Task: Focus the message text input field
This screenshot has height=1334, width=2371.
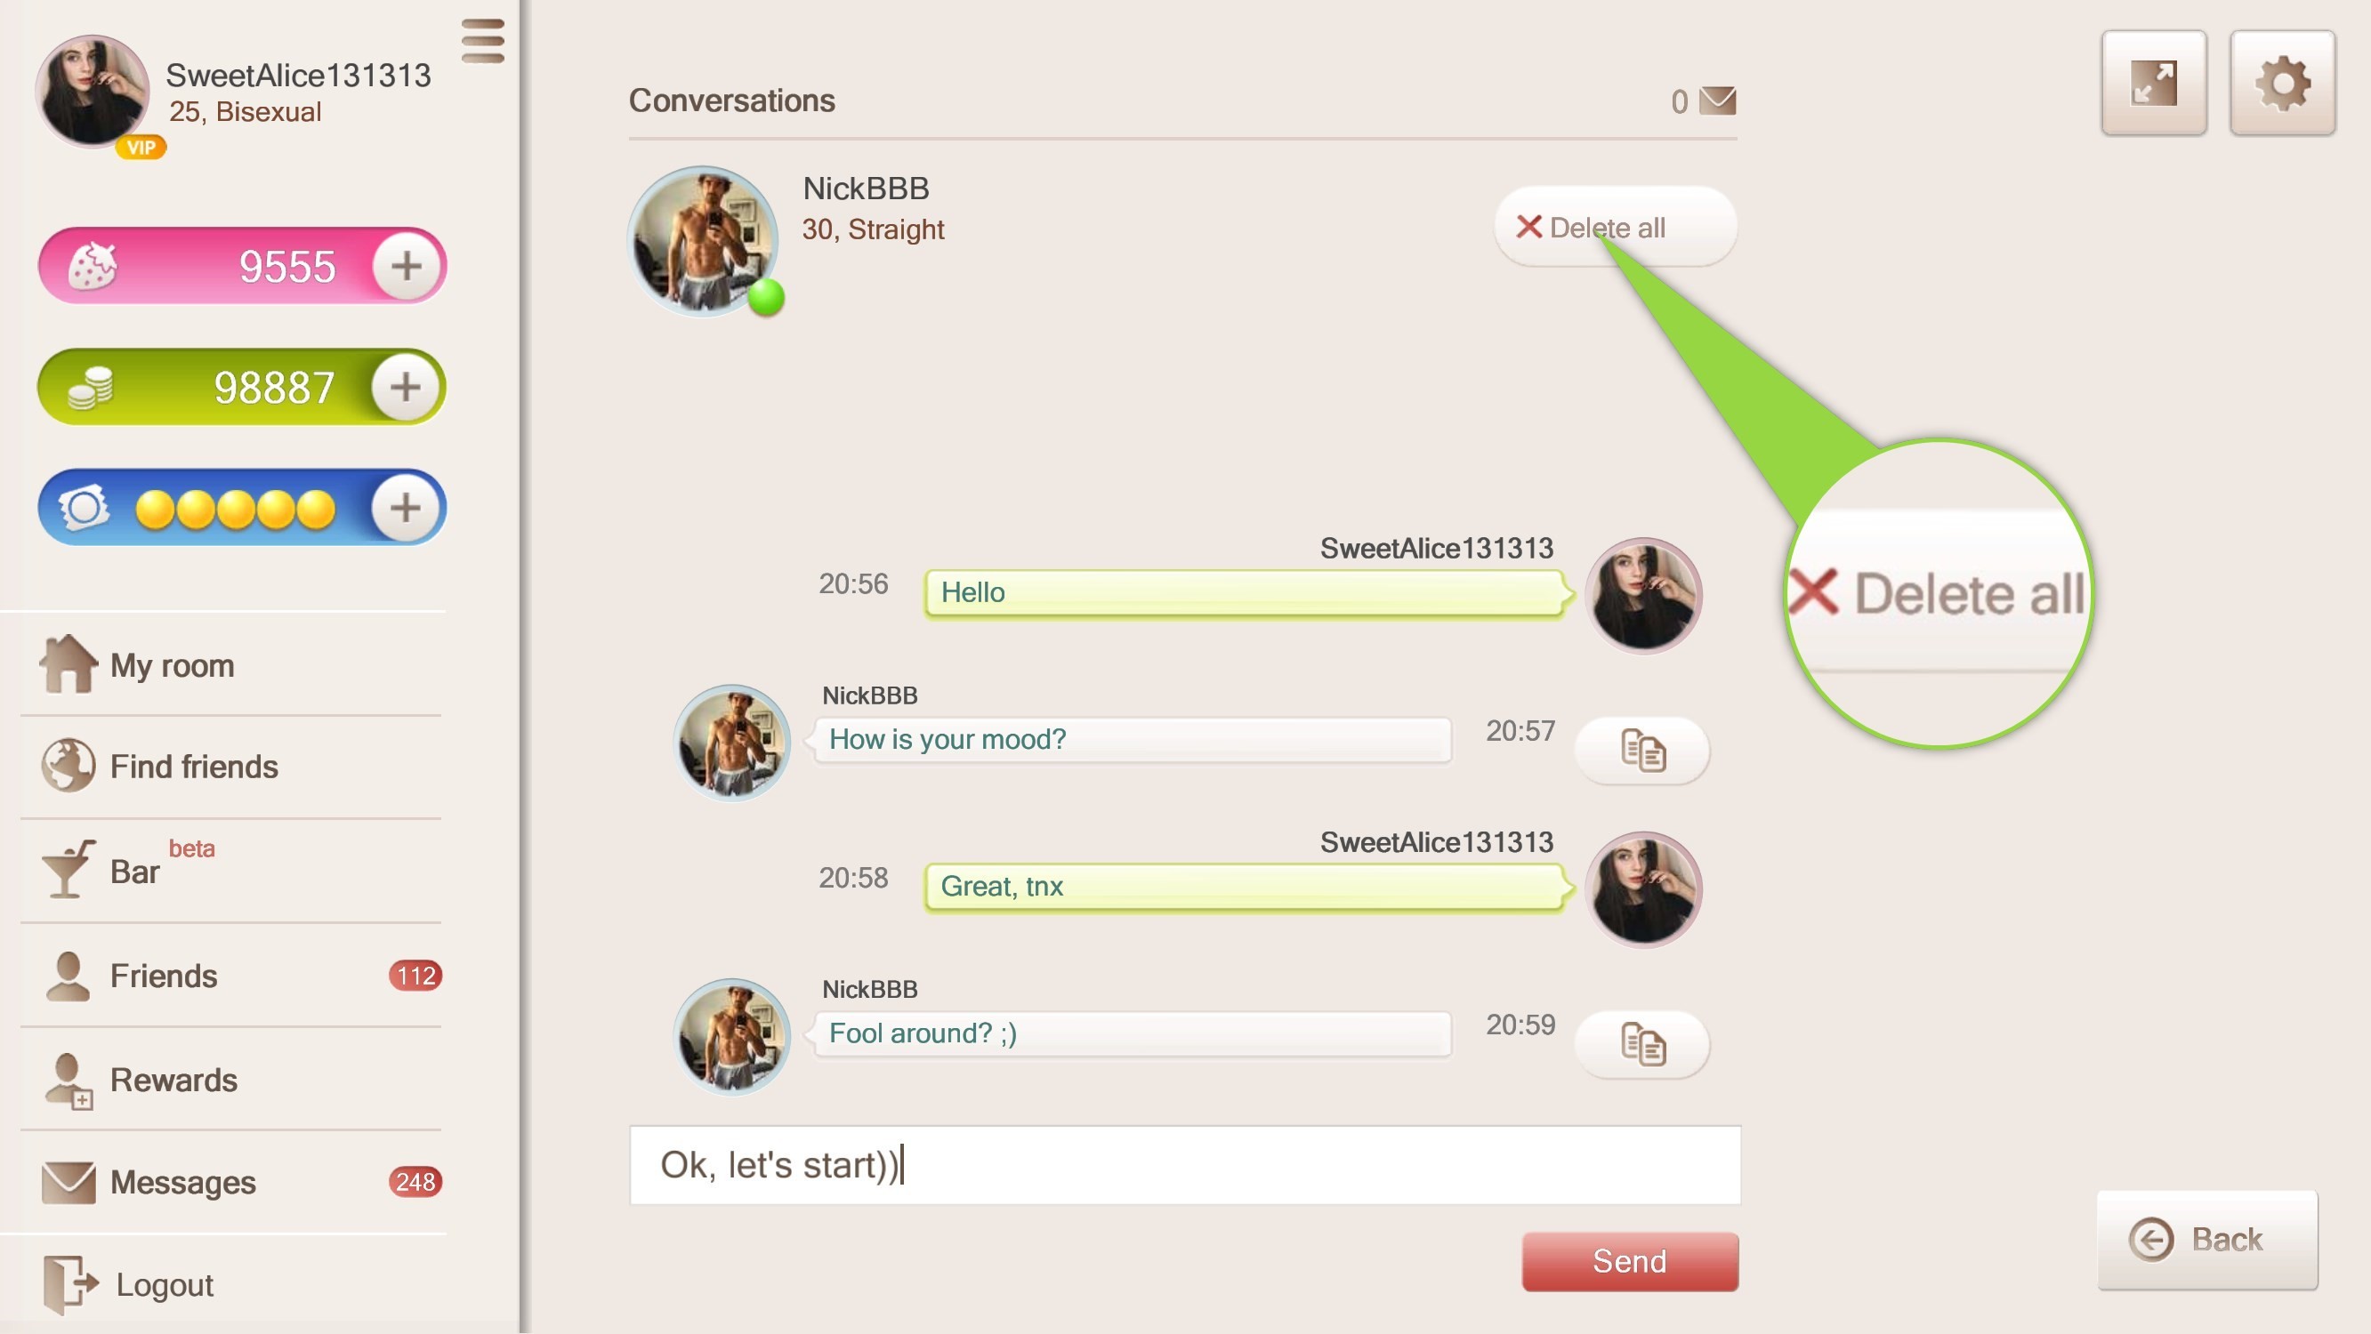Action: pyautogui.click(x=1184, y=1165)
